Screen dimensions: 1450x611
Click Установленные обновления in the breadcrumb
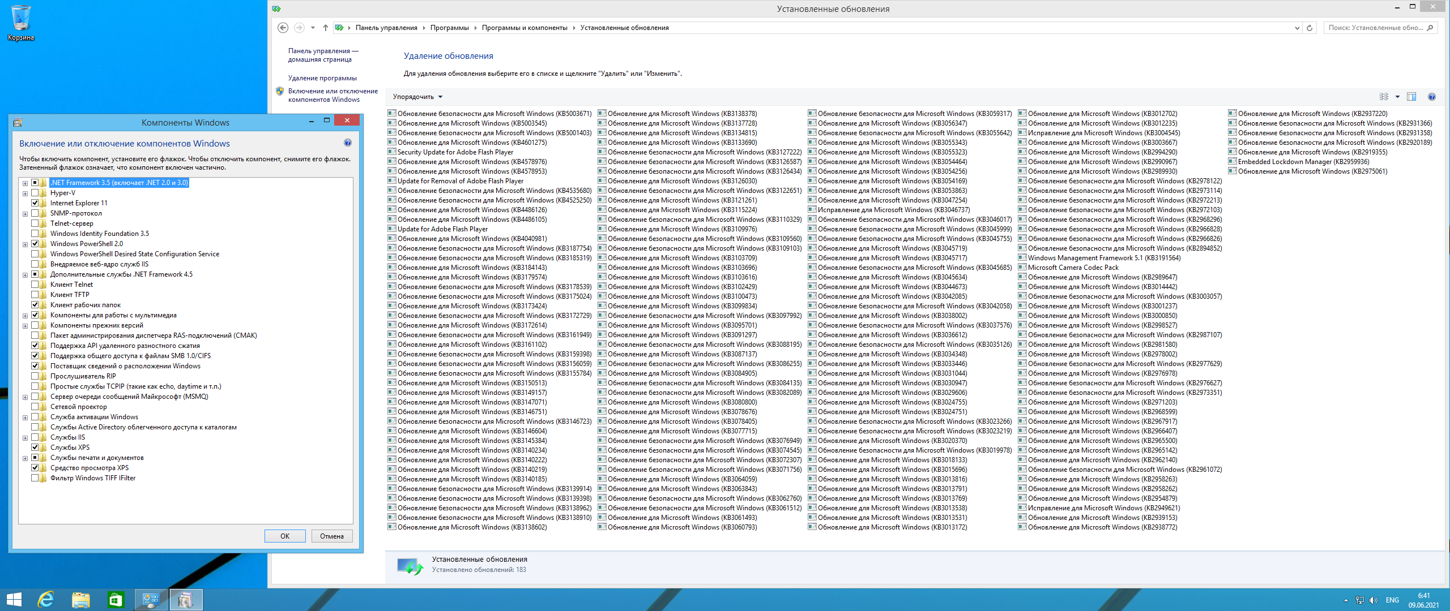[x=624, y=28]
